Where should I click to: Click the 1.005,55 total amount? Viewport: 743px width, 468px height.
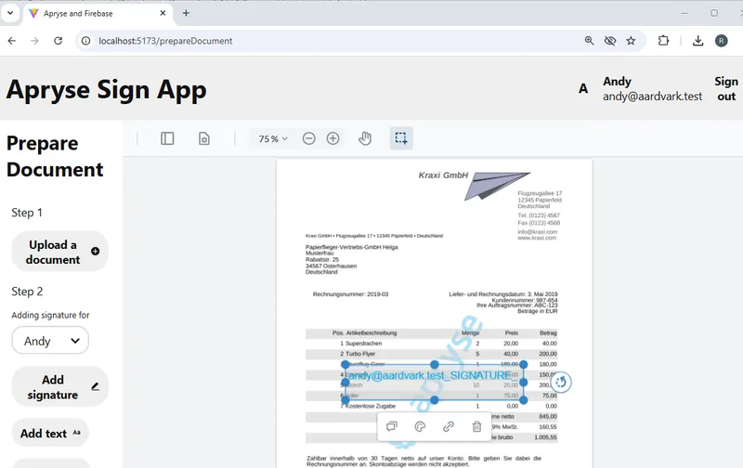tap(545, 437)
